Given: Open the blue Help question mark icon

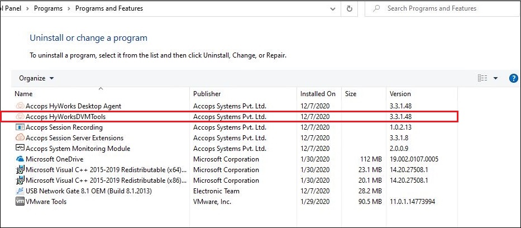Looking at the screenshot, I should point(514,78).
